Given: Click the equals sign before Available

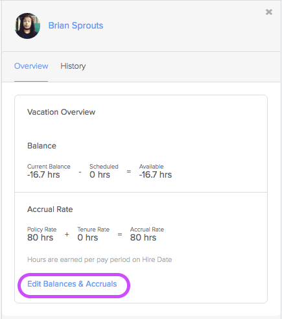Looking at the screenshot, I should 129,172.
